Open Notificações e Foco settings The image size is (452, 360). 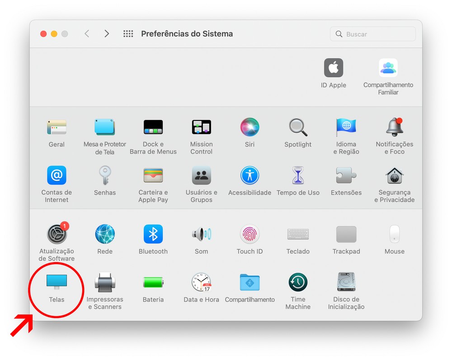(394, 127)
